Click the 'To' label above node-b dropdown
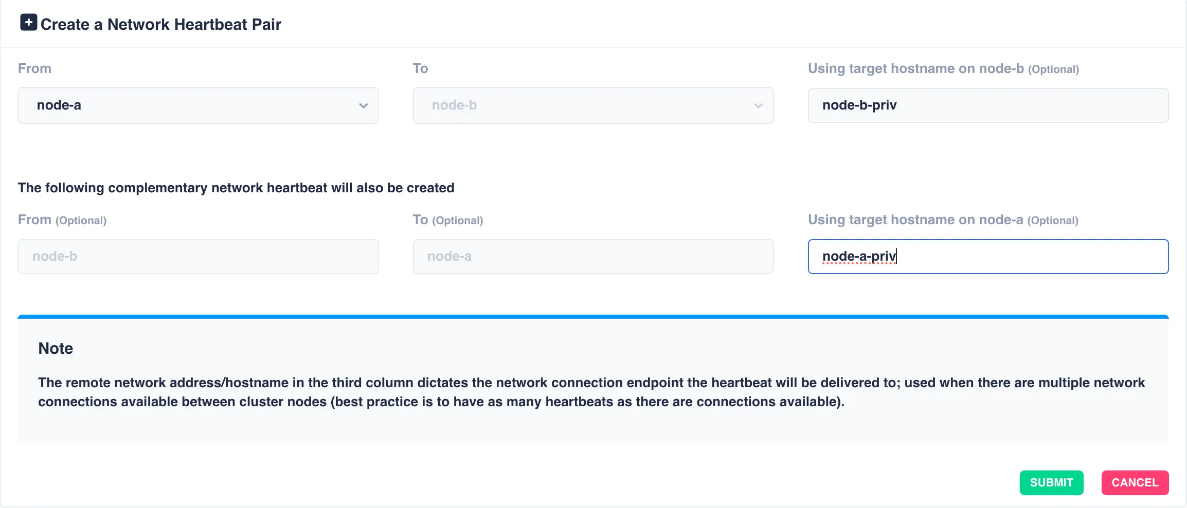The width and height of the screenshot is (1187, 508). coord(420,68)
